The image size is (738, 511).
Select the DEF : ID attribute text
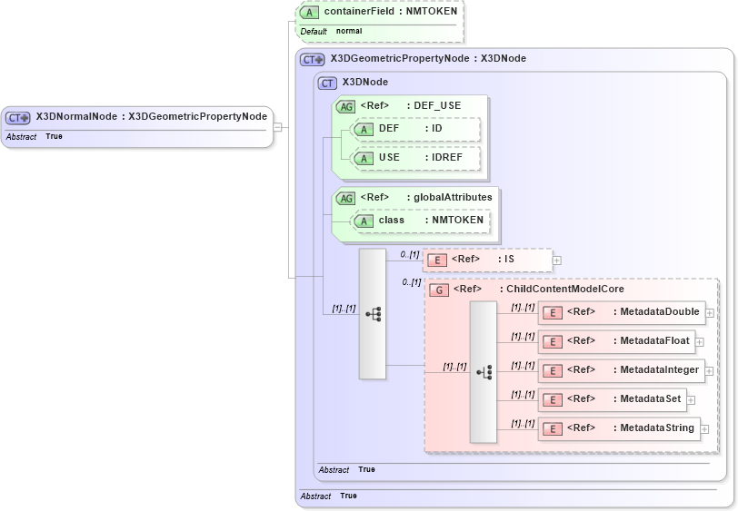pos(411,128)
